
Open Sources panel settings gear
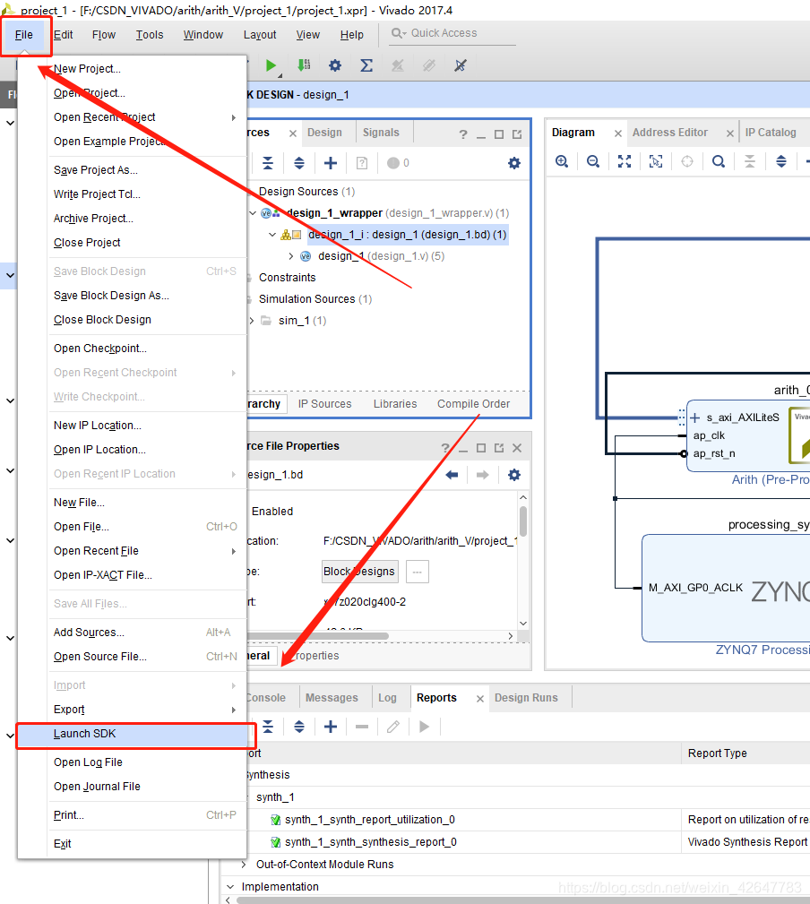(514, 163)
